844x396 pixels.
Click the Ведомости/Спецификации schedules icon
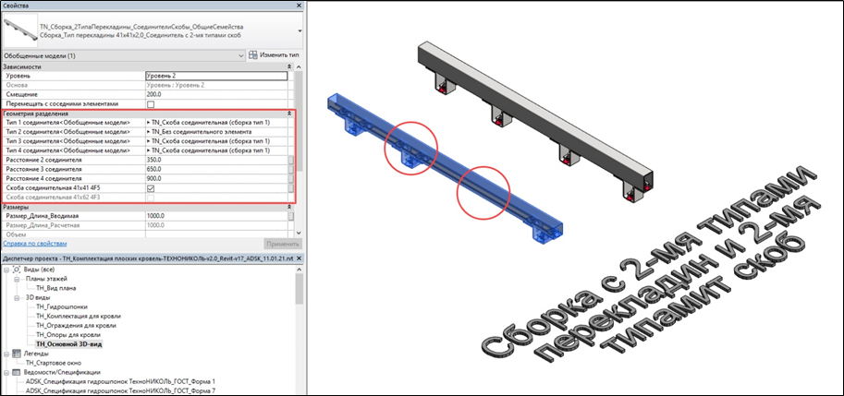tap(16, 372)
